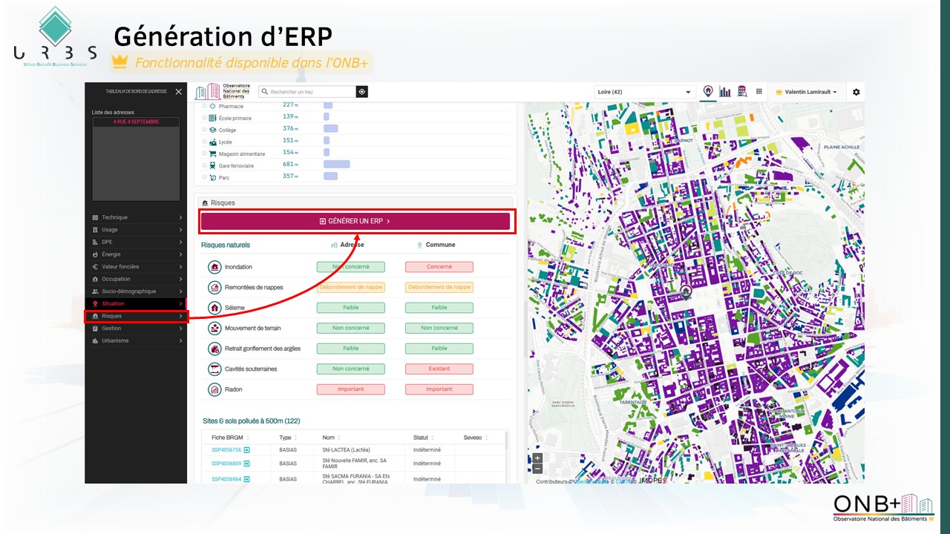Open the bar chart statistics view
The width and height of the screenshot is (950, 534).
click(725, 92)
